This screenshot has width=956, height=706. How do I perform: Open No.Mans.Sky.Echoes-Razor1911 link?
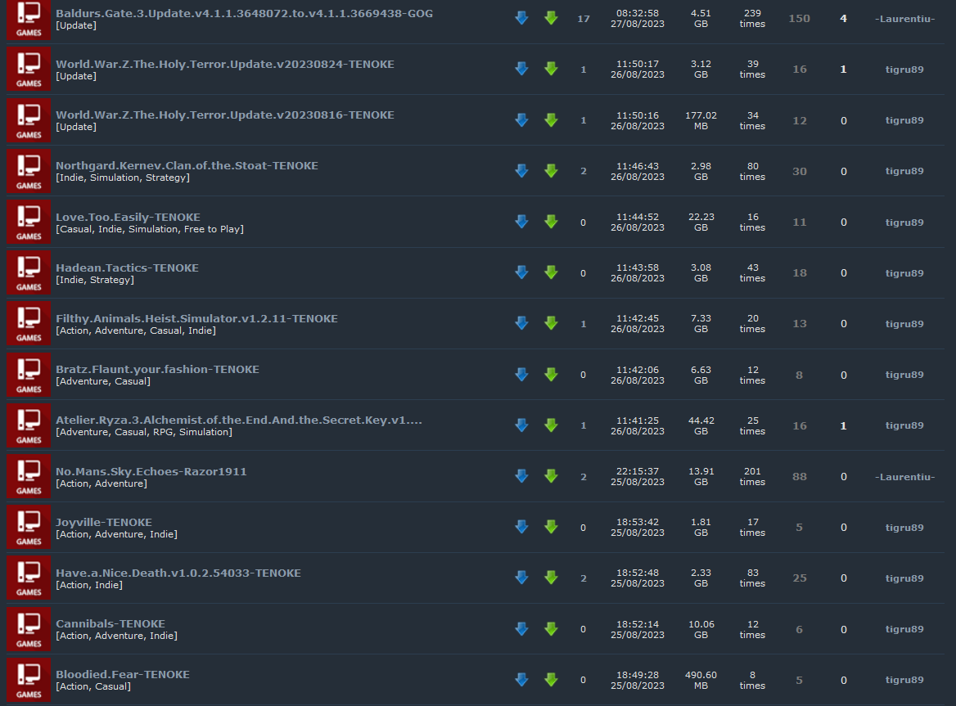[x=151, y=471]
